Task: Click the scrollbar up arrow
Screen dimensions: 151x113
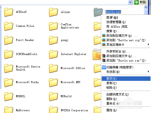Action: pos(146,7)
